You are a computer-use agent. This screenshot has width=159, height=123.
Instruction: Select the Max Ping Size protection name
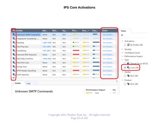tap(22, 47)
